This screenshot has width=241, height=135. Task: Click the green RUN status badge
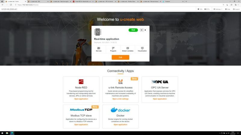(133, 30)
